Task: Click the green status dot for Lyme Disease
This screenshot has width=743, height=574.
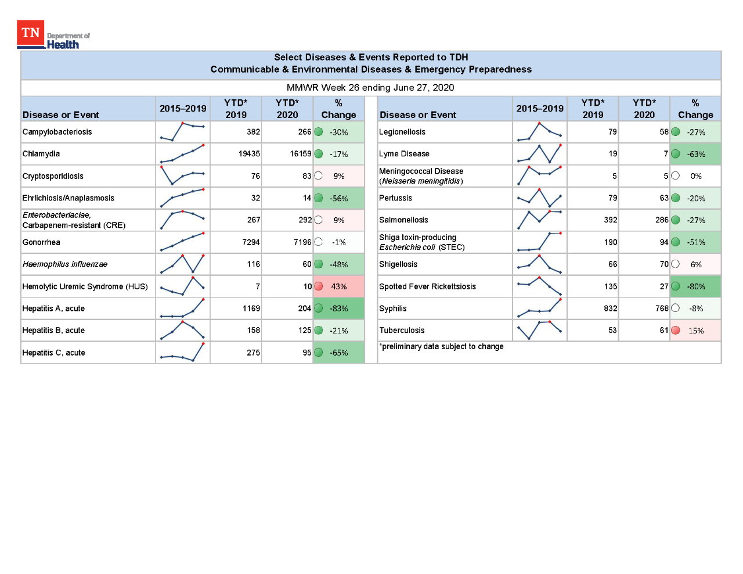Action: coord(676,154)
